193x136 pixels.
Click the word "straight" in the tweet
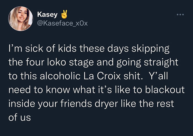pyautogui.click(x=161, y=62)
